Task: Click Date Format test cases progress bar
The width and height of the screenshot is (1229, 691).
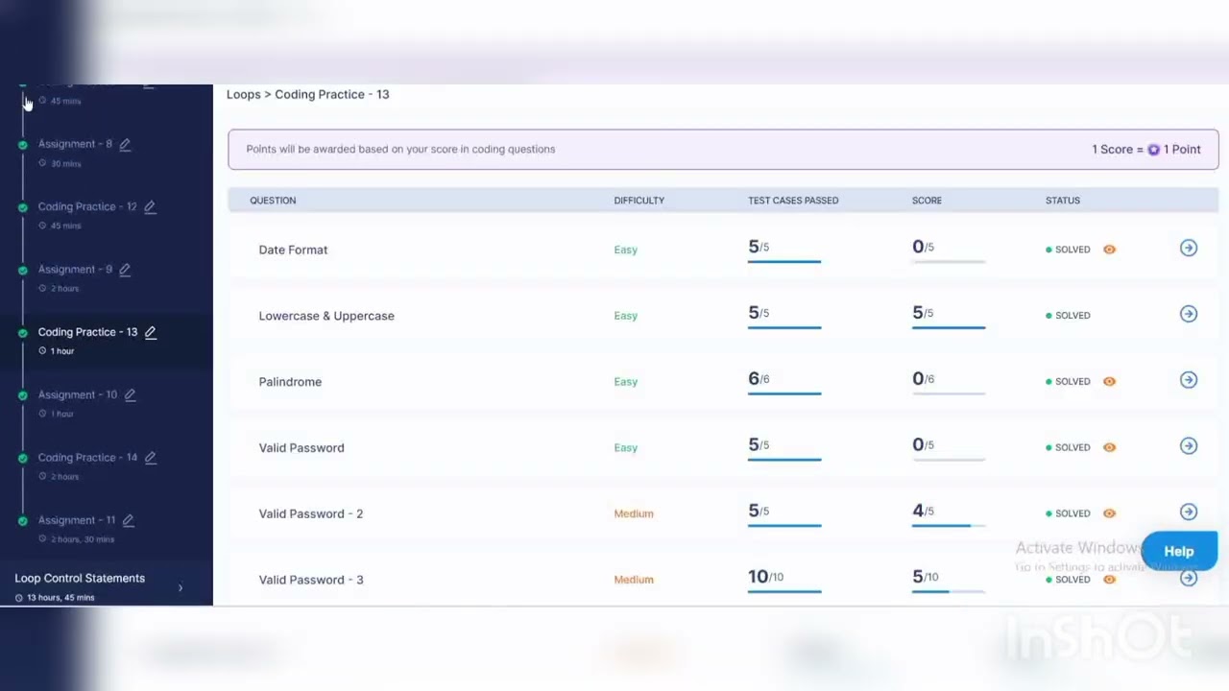Action: [784, 261]
